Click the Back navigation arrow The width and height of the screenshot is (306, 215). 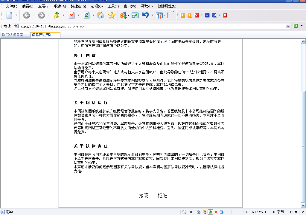click(26, 15)
